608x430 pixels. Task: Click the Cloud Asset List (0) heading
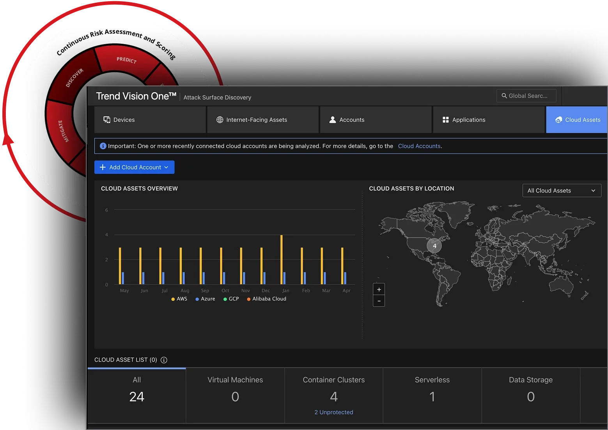[x=126, y=360]
